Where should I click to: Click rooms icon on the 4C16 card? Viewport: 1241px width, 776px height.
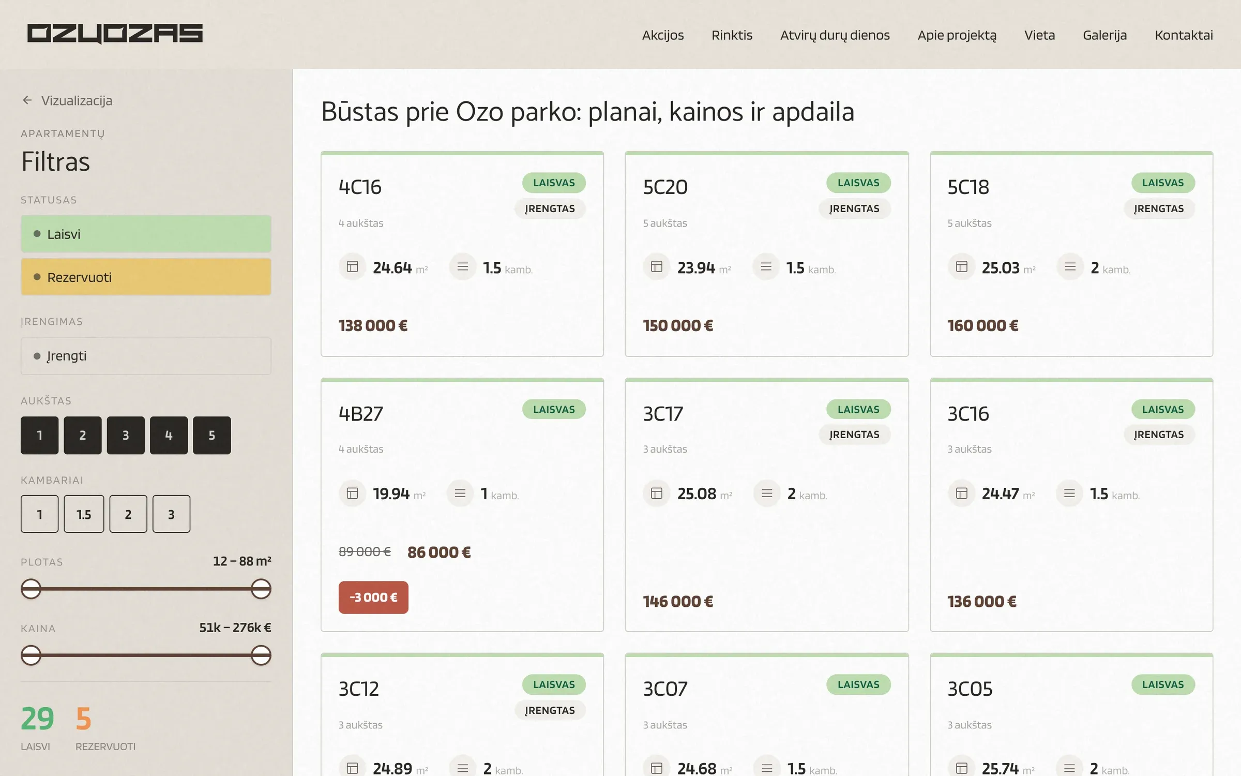(x=463, y=267)
